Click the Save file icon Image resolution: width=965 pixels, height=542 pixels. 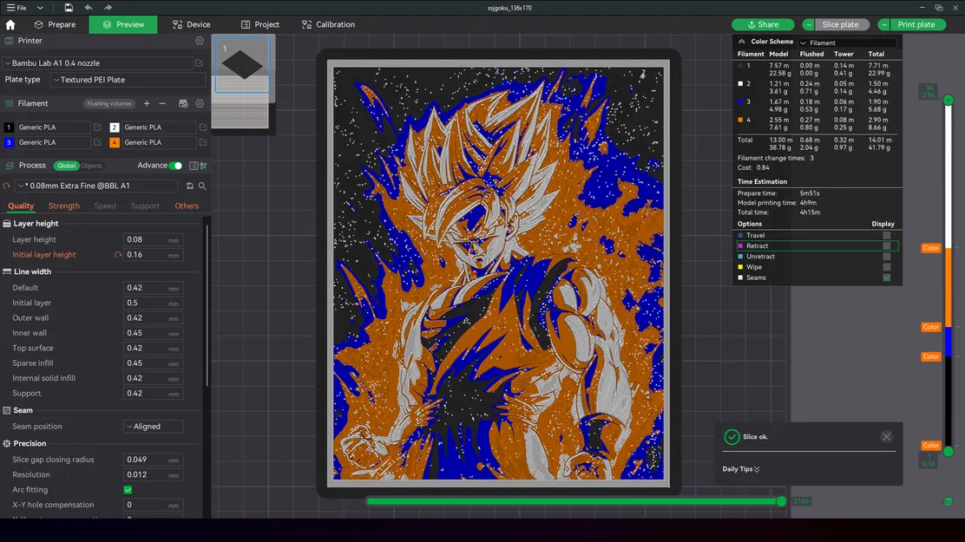69,8
